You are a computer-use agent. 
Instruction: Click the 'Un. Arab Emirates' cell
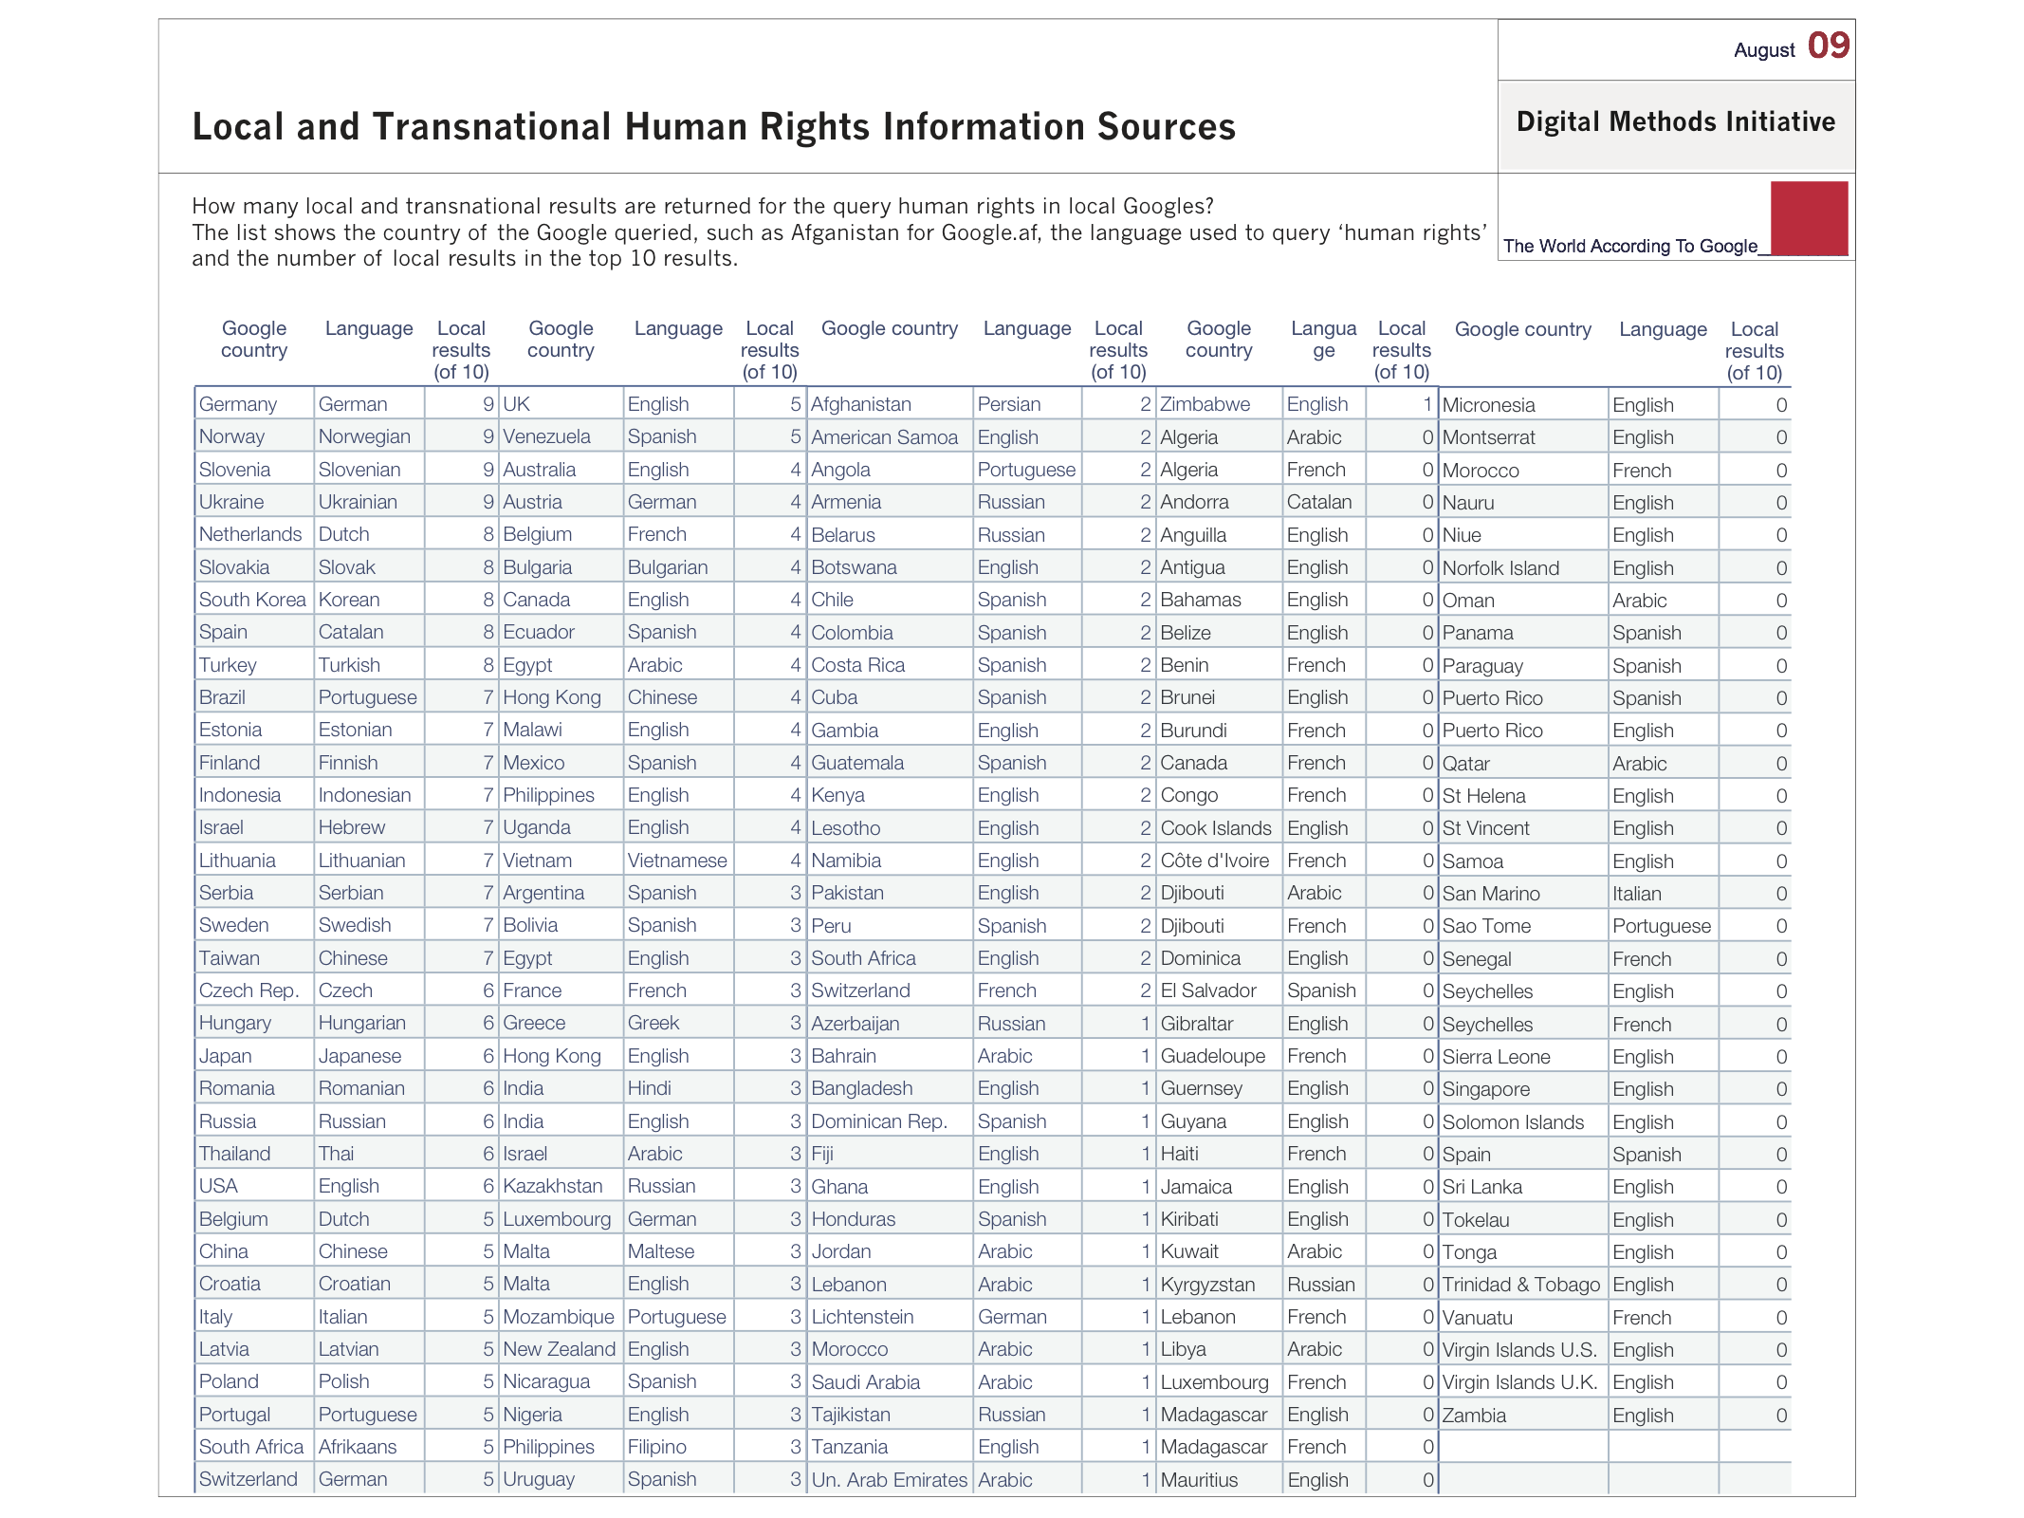[890, 1480]
